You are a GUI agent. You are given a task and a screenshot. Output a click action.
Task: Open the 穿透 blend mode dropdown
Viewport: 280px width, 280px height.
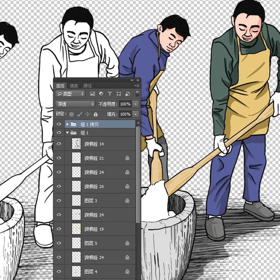tap(75, 104)
